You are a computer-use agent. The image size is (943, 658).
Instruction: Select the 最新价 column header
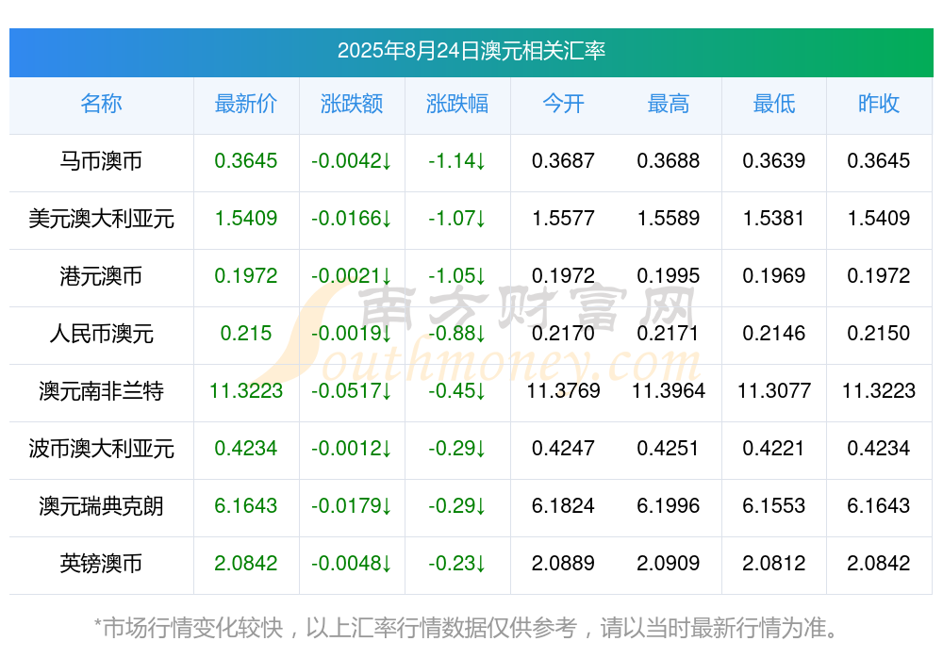point(246,104)
